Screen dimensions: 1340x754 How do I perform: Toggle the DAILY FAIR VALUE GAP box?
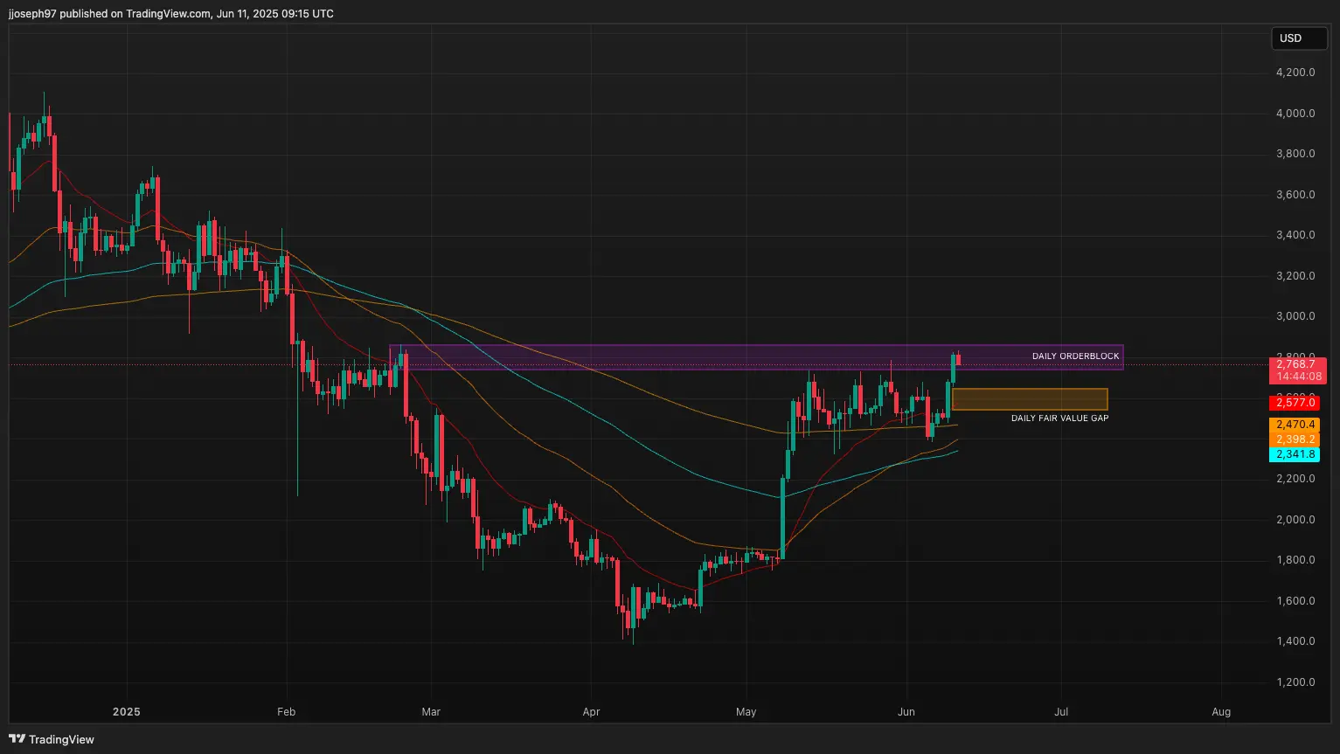click(1031, 398)
